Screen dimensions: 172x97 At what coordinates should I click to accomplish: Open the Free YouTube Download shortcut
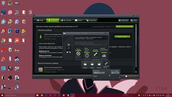coord(17,41)
